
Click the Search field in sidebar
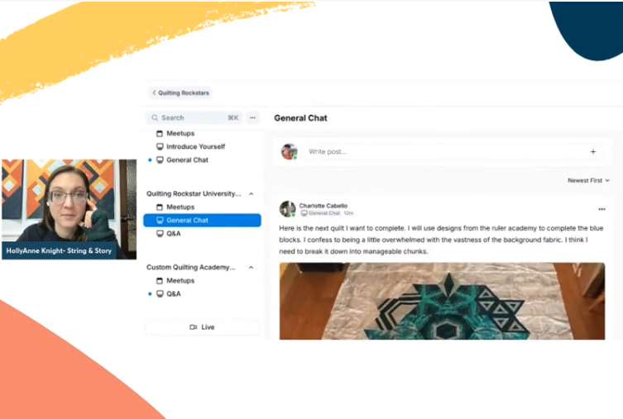[194, 118]
